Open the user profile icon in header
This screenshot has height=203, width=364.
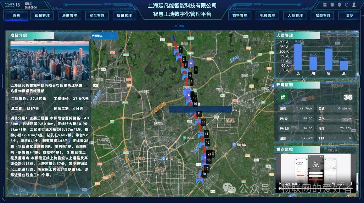click(354, 5)
